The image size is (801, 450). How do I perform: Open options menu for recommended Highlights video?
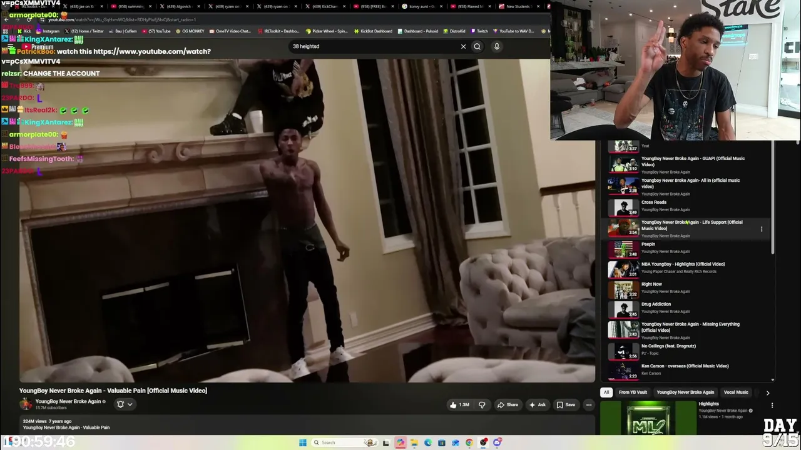pyautogui.click(x=772, y=406)
